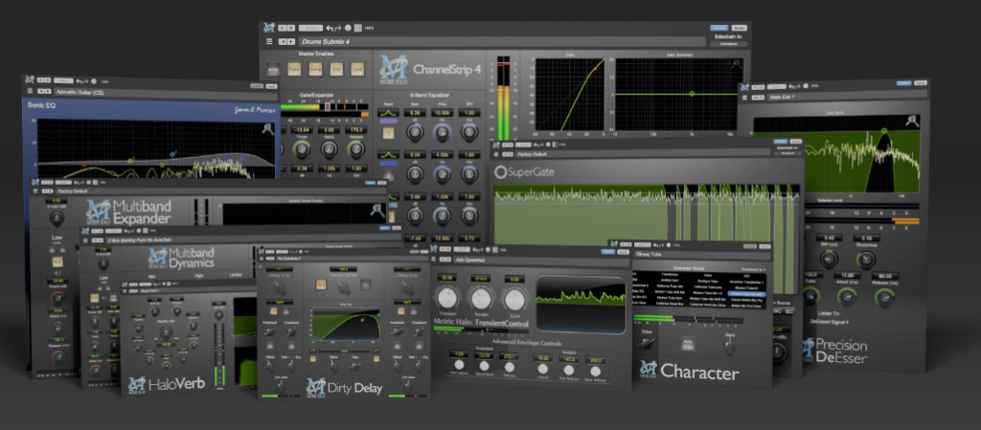Toggle the blue Compare button in ChannelStrip
This screenshot has height=430, width=981.
pos(719,28)
